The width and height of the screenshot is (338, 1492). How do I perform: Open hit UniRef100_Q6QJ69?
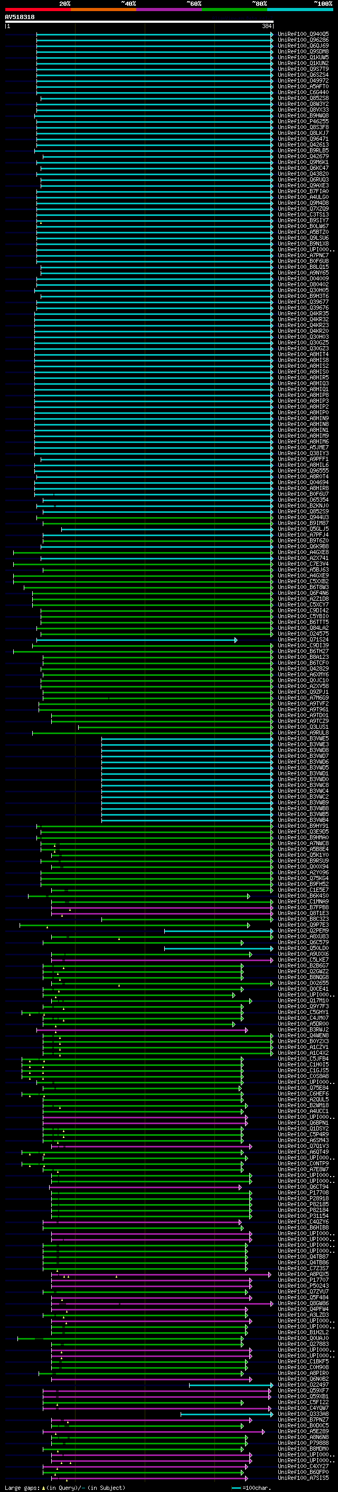pos(303,46)
